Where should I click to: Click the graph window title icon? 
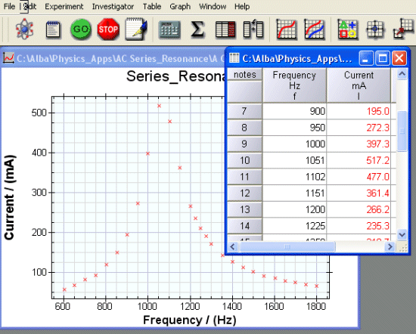click(8, 57)
